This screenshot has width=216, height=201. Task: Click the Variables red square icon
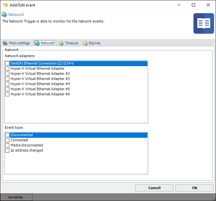(x=5, y=197)
